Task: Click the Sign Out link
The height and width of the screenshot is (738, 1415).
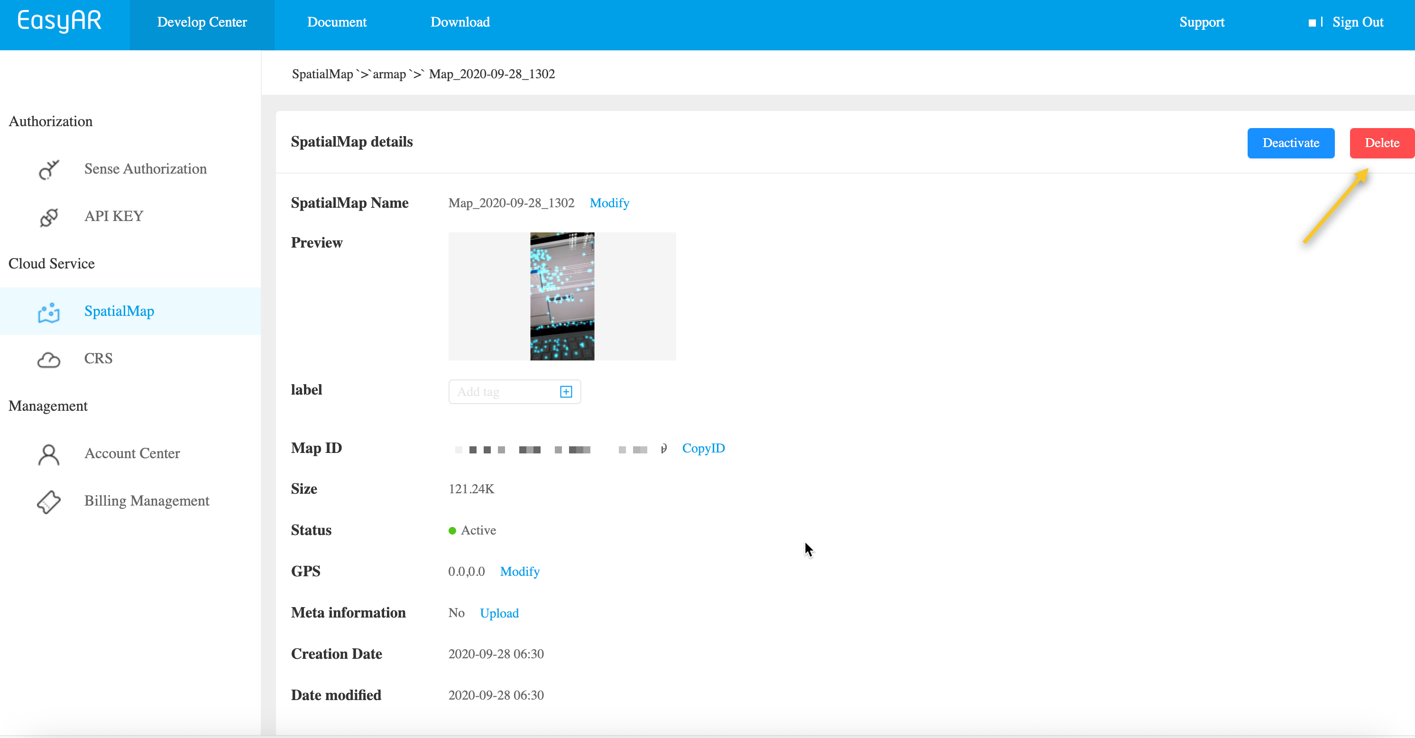Action: [x=1357, y=23]
